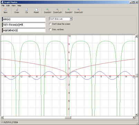Click the vertical scrollbar down arrow
The height and width of the screenshot is (125, 139).
137,115
